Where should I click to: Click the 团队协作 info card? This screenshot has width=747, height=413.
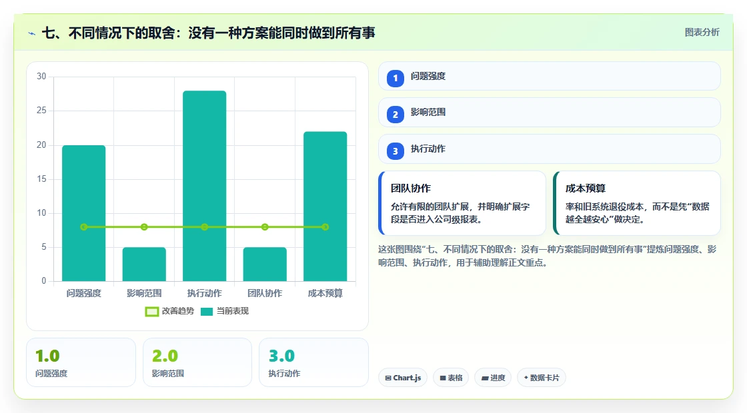(x=462, y=203)
